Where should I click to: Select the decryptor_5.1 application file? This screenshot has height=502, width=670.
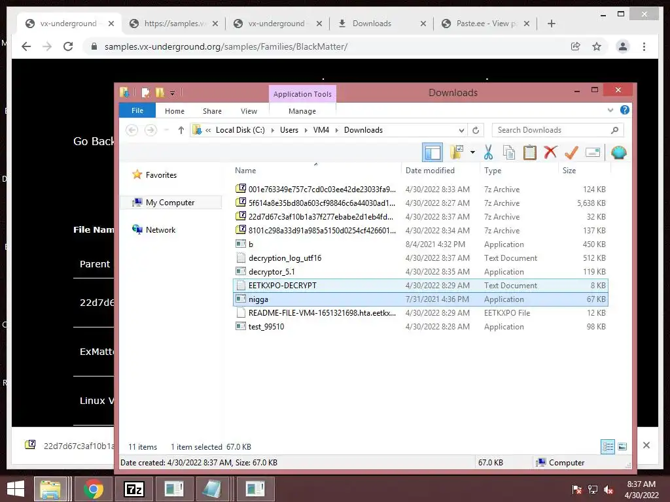[x=421, y=271]
